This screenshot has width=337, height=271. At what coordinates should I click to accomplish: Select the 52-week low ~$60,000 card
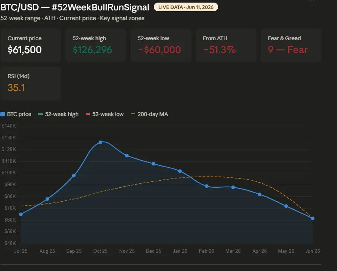click(161, 45)
